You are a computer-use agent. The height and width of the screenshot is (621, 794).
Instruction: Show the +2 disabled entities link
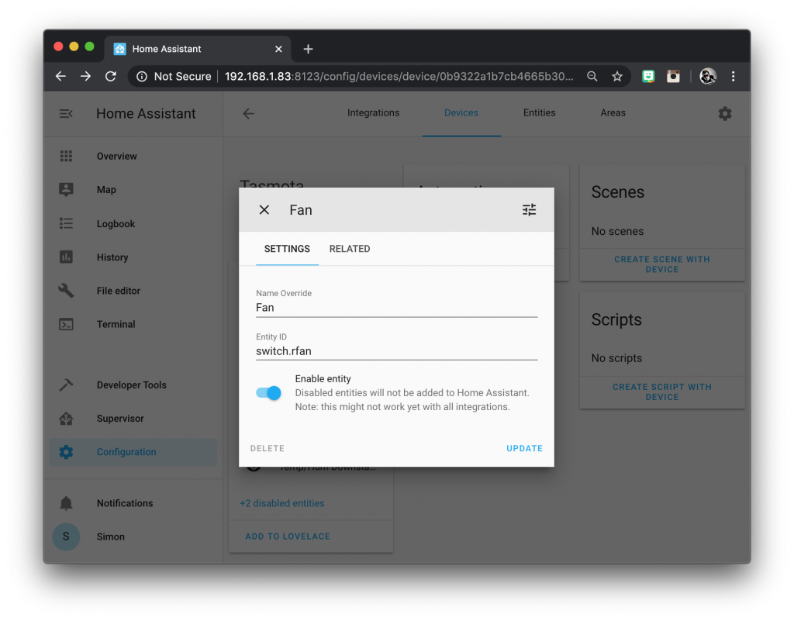(x=282, y=503)
